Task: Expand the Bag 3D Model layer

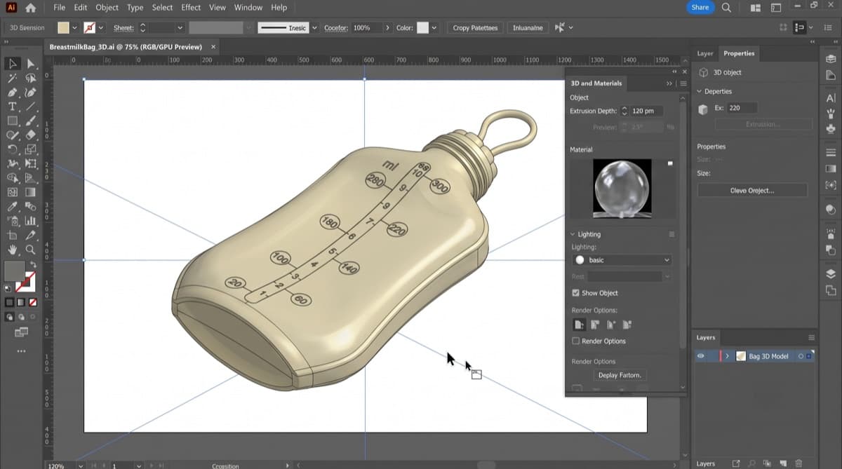Action: (727, 356)
